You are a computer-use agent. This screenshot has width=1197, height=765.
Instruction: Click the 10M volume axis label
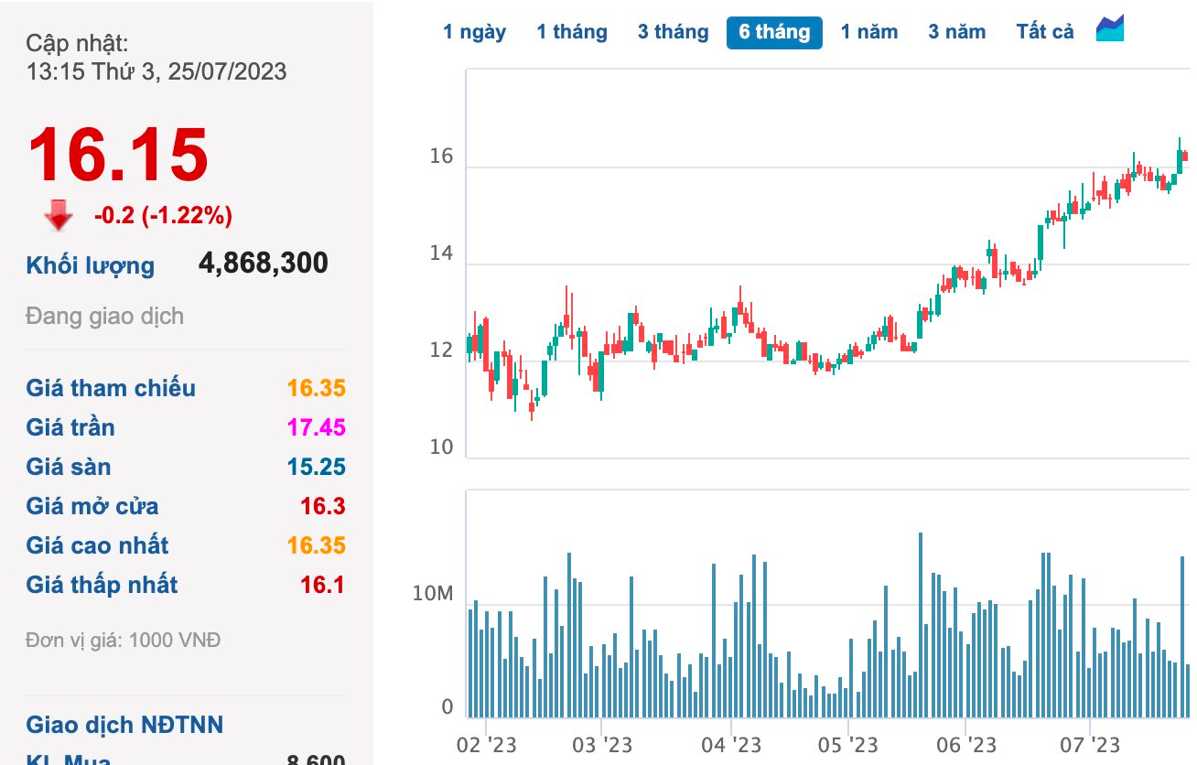433,595
